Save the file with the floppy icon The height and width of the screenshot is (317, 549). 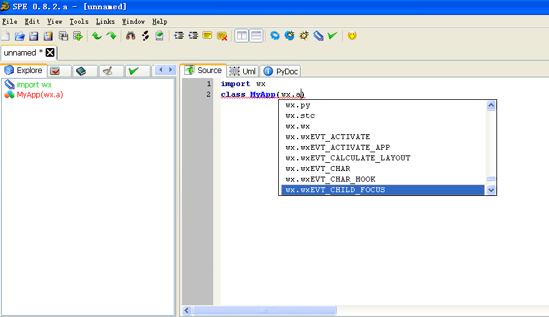coord(34,36)
